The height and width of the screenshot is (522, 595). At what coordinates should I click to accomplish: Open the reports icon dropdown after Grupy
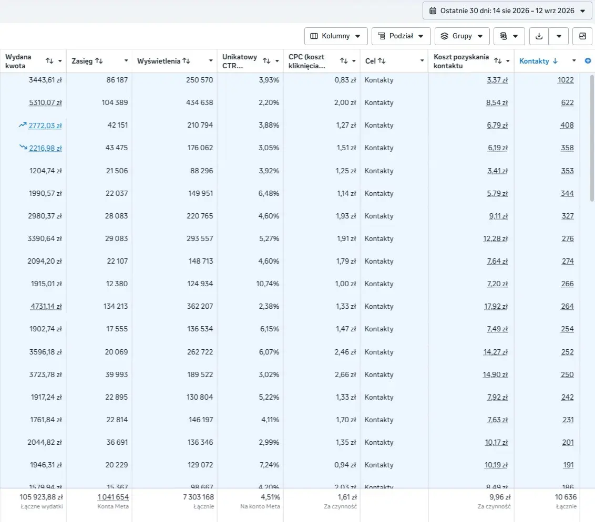[x=509, y=36]
